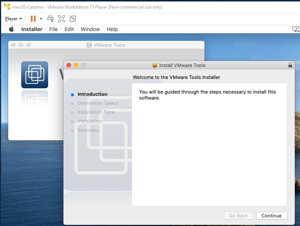Select the Destination Select step
The width and height of the screenshot is (300, 226).
point(98,103)
